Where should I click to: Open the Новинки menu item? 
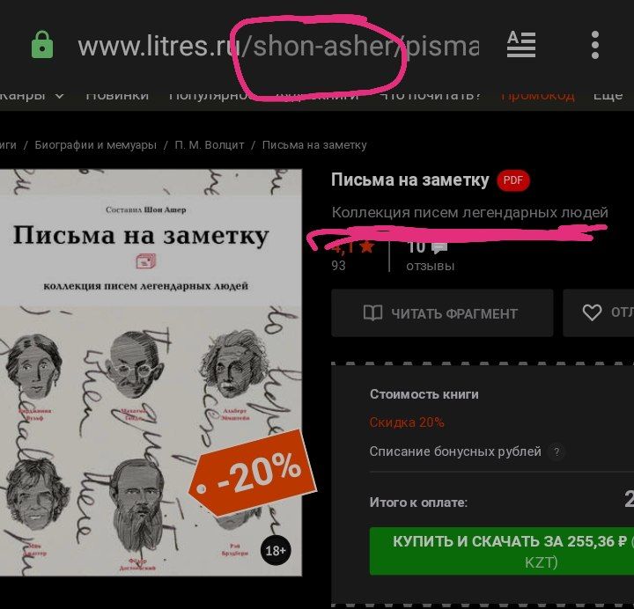click(117, 95)
